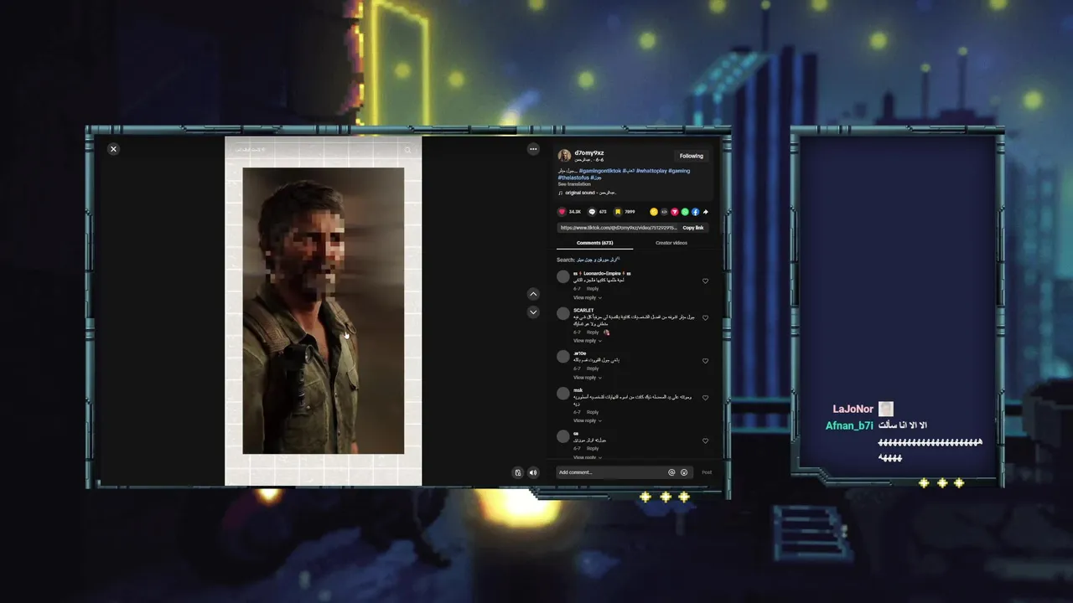The image size is (1073, 603).
Task: Click LaJoNor chat avatar image
Action: tap(886, 409)
